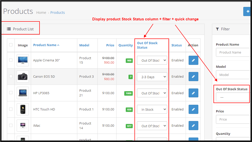
Task: Edit the Canon EOS 5D product
Action: [193, 77]
